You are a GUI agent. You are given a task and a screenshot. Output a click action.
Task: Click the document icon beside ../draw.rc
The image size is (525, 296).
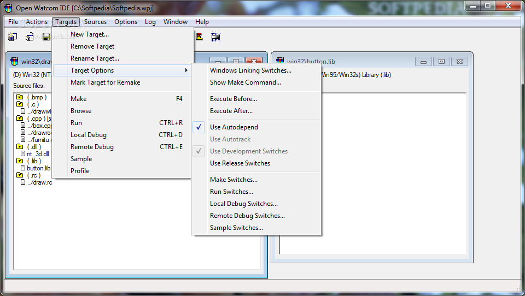click(x=23, y=182)
